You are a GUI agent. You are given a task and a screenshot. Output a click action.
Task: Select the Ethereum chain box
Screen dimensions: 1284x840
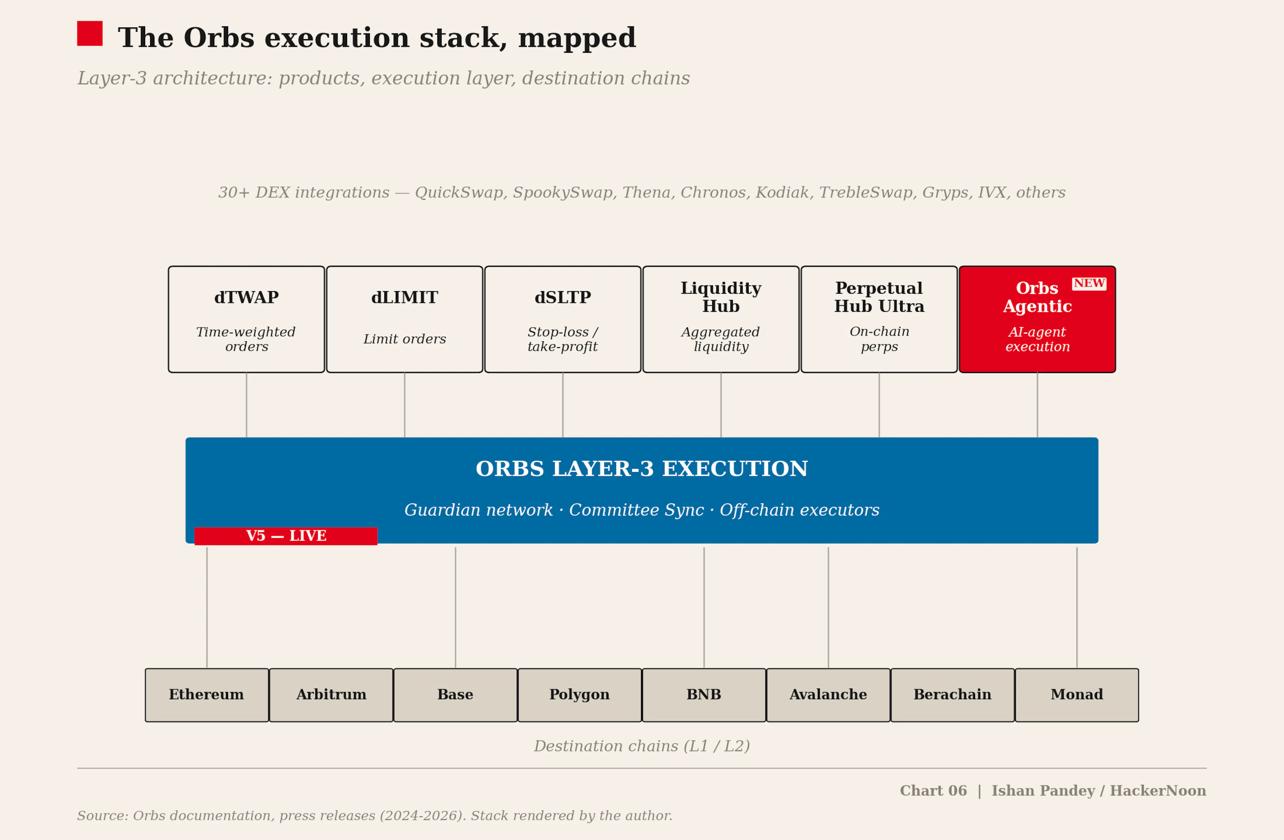pyautogui.click(x=207, y=695)
